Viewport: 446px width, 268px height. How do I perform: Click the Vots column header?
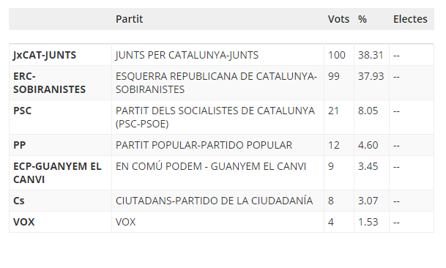click(x=338, y=19)
